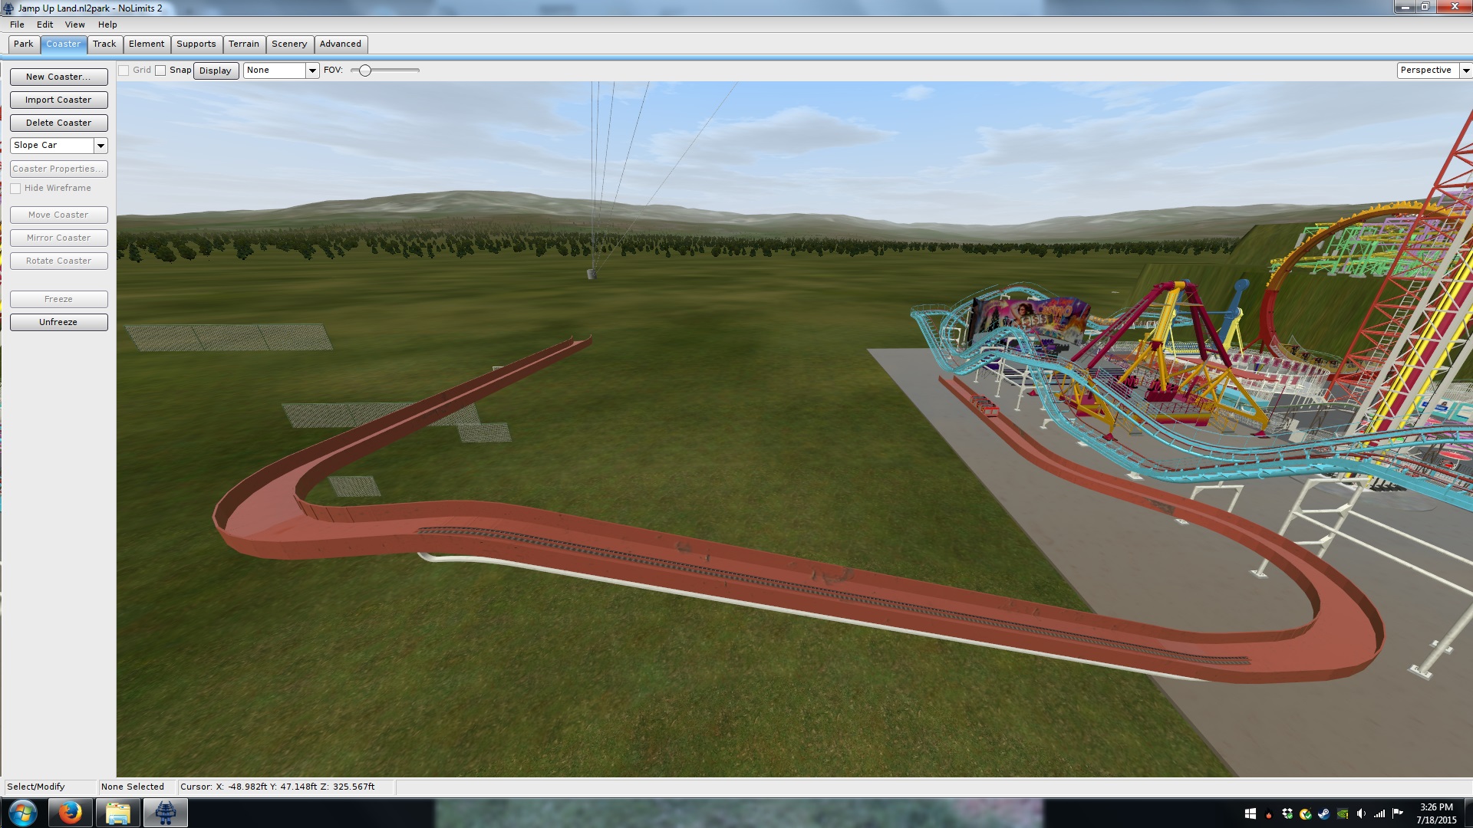Enable the Snap checkbox
1473x828 pixels.
pos(160,71)
